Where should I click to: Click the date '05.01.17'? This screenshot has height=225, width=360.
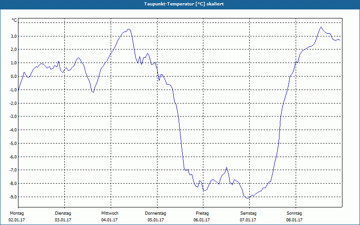pos(156,220)
